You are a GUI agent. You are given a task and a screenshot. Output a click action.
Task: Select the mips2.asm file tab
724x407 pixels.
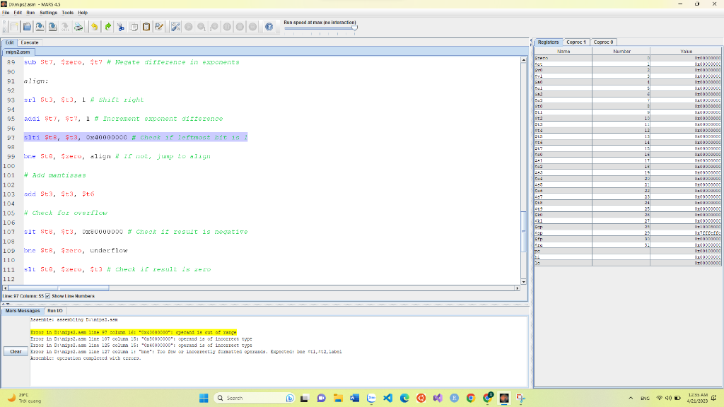pos(18,52)
